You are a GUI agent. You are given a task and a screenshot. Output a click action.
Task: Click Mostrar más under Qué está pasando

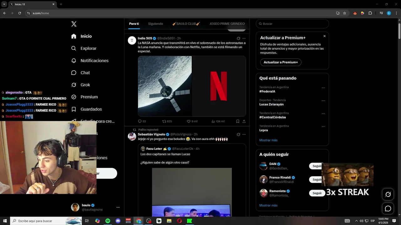[268, 140]
